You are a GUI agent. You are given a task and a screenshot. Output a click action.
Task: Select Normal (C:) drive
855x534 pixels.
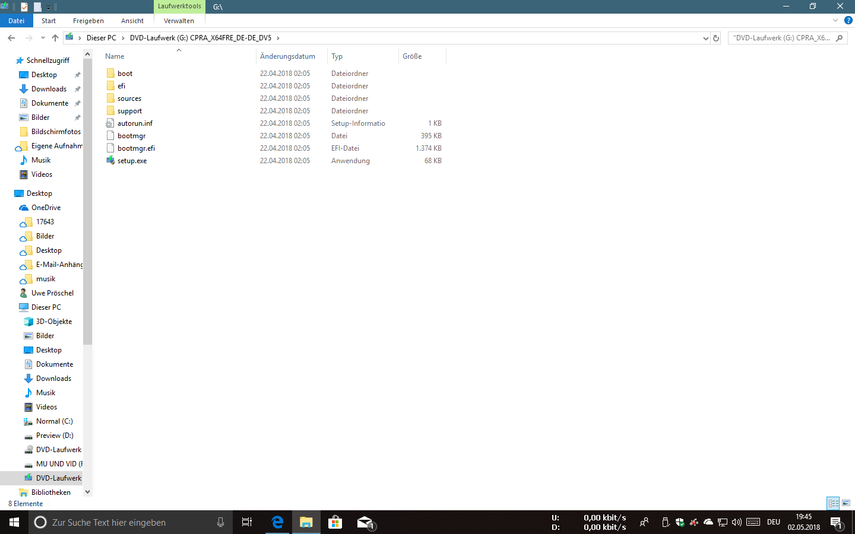54,421
